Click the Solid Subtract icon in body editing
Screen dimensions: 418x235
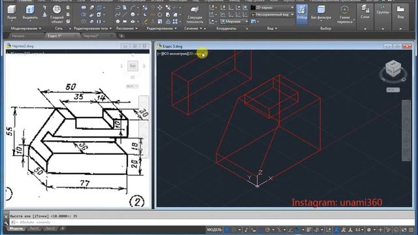(x=84, y=14)
